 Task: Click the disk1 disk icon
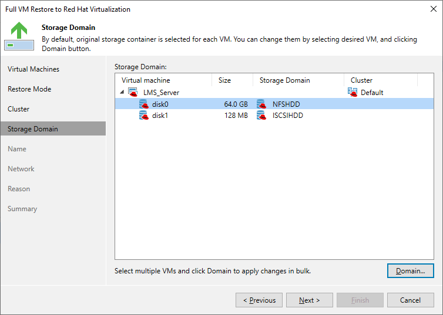click(x=143, y=116)
